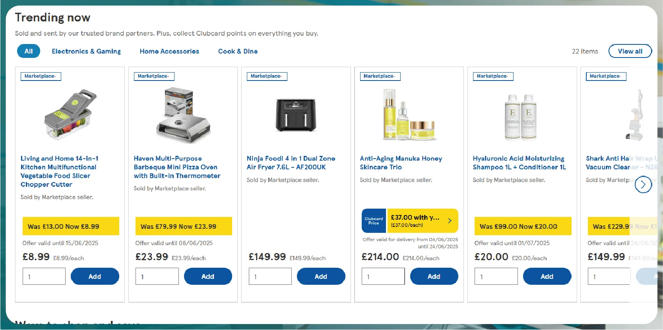
Task: Click the View all button
Action: click(630, 51)
